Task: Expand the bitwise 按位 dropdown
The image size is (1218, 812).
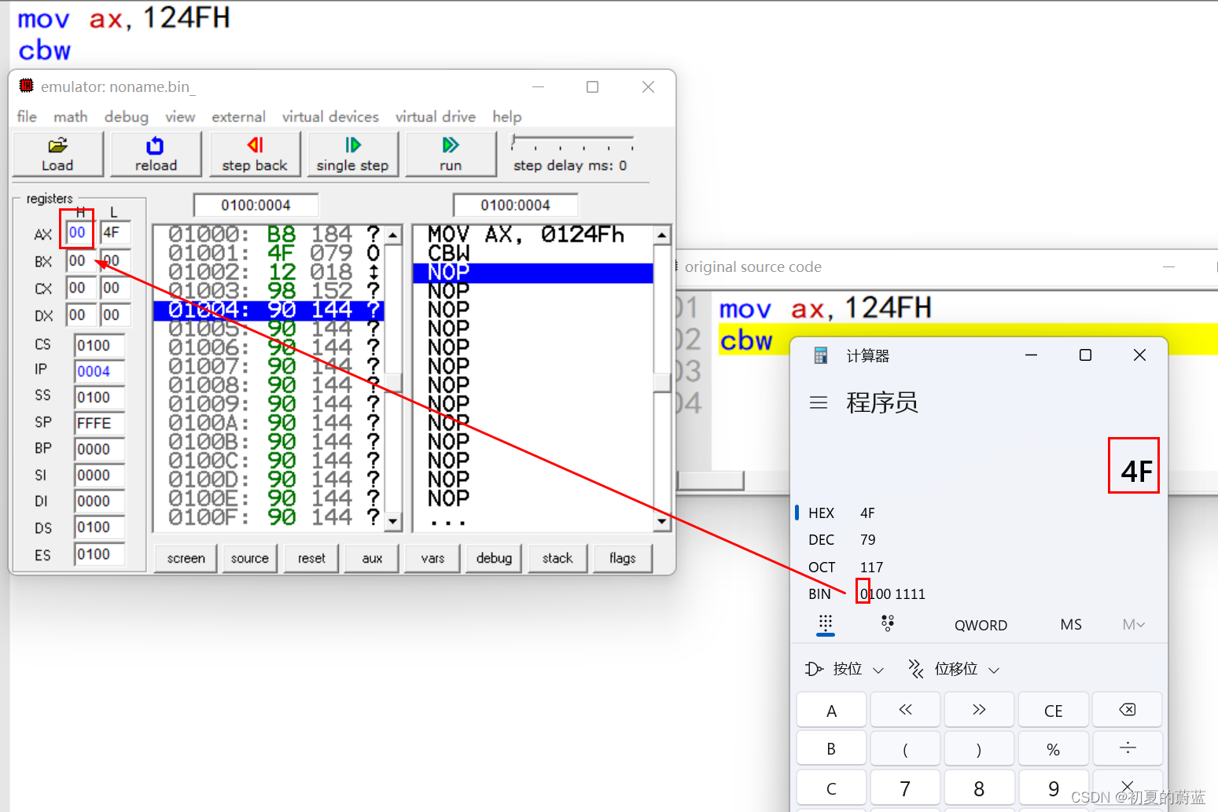Action: [x=845, y=669]
